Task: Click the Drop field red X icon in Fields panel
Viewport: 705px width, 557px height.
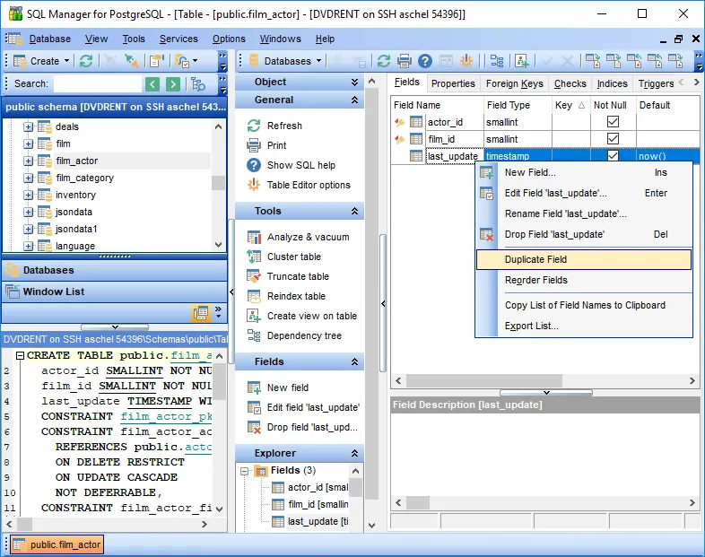Action: point(254,427)
